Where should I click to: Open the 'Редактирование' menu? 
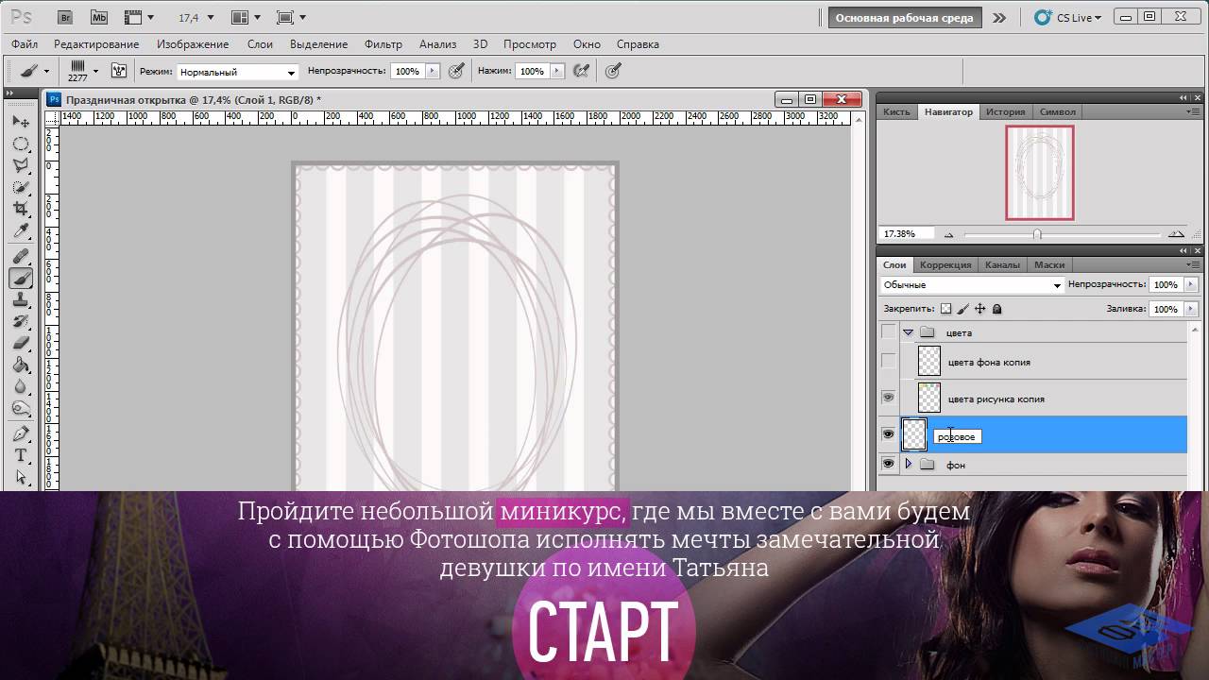coord(96,44)
